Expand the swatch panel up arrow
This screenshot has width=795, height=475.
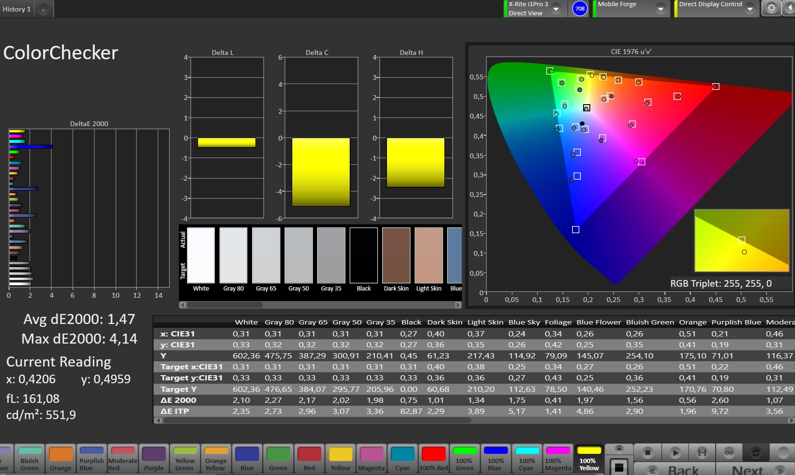tap(619, 448)
